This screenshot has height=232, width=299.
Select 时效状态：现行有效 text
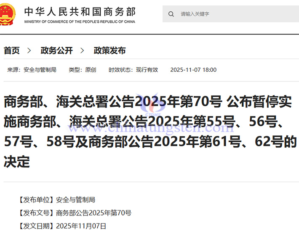pos(133,70)
